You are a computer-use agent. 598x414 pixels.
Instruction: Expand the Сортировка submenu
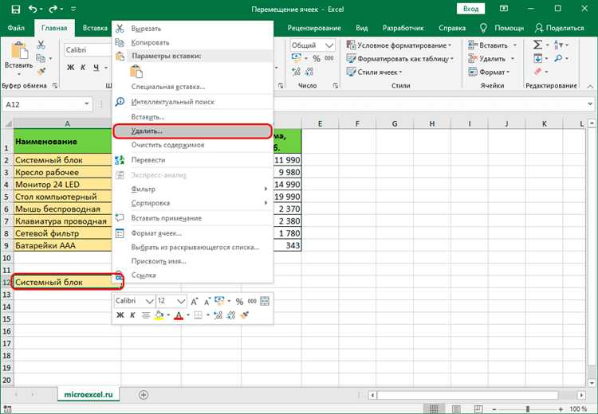[266, 203]
